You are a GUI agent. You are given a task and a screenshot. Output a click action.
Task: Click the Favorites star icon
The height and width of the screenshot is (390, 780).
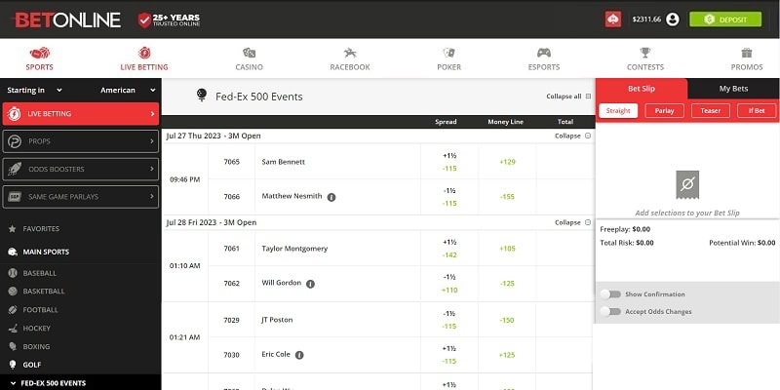(13, 229)
